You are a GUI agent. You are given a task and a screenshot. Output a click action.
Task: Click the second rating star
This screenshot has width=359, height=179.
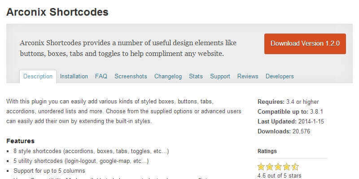pyautogui.click(x=270, y=167)
